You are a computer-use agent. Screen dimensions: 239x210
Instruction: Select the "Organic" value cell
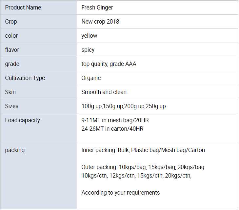(91, 78)
